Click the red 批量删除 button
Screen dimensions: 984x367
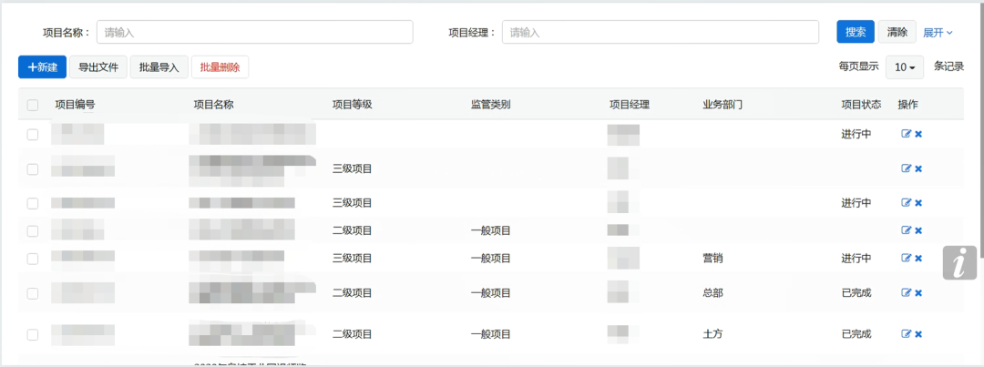tap(220, 67)
